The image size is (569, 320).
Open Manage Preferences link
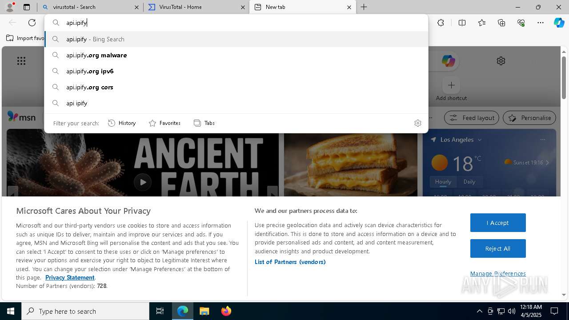(498, 273)
